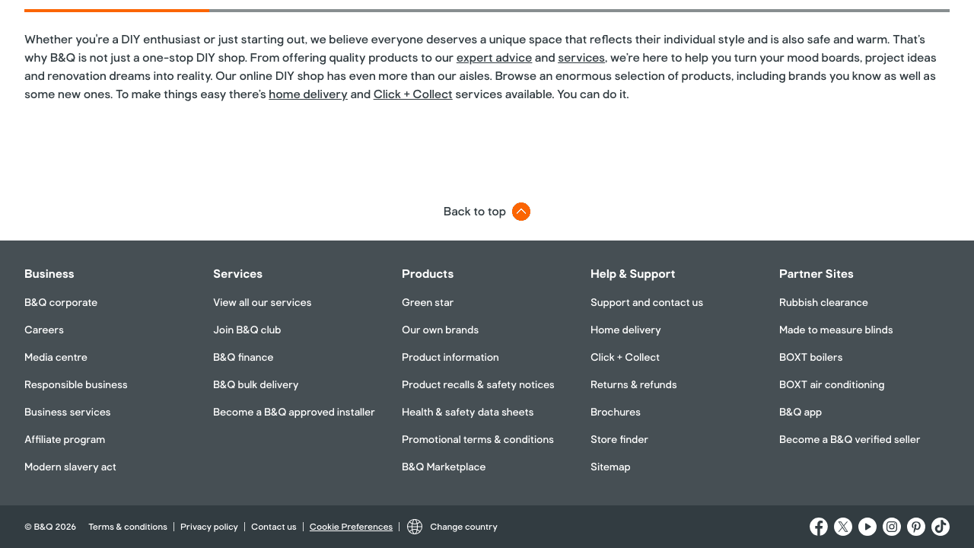The image size is (974, 548).
Task: Open Media centre
Action: coord(56,358)
